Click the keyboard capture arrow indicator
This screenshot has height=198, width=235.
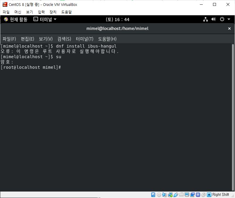pos(209,195)
